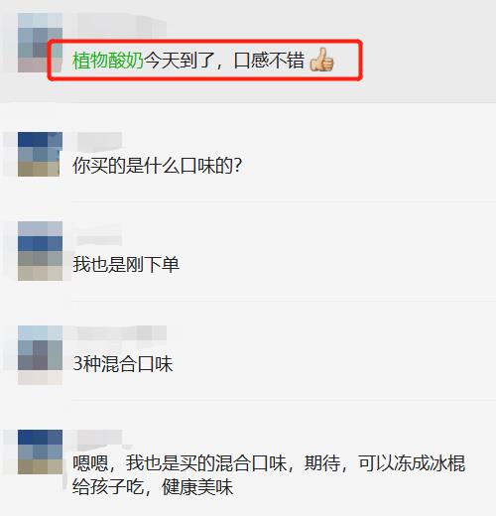Image resolution: width=496 pixels, height=516 pixels.
Task: Open blurred username above 3种混合口味
Action: pyautogui.click(x=122, y=333)
